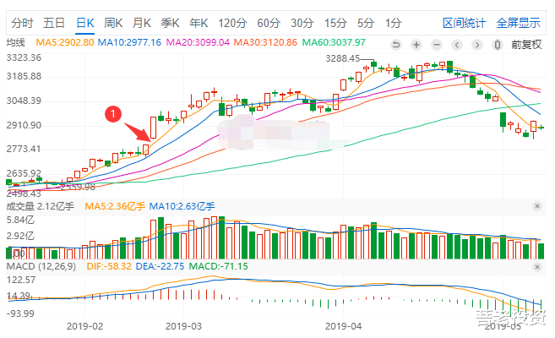Click the undo/reset chart icon
This screenshot has height=338, width=555.
[x=396, y=45]
